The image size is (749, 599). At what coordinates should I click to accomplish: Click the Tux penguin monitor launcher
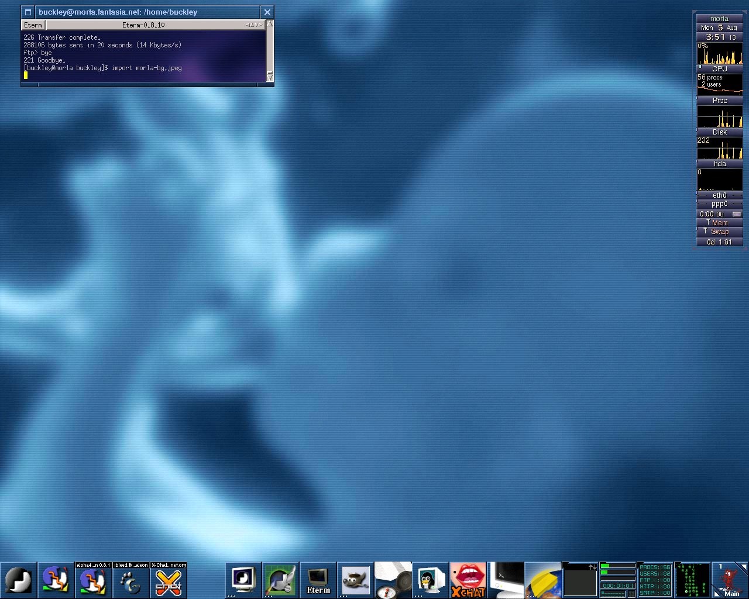[x=430, y=580]
